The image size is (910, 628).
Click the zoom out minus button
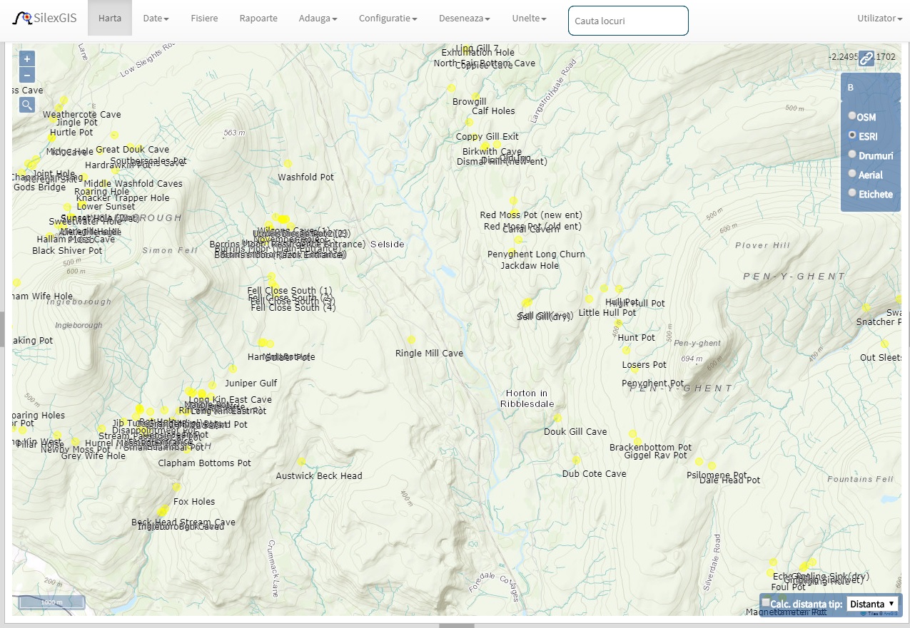click(27, 76)
